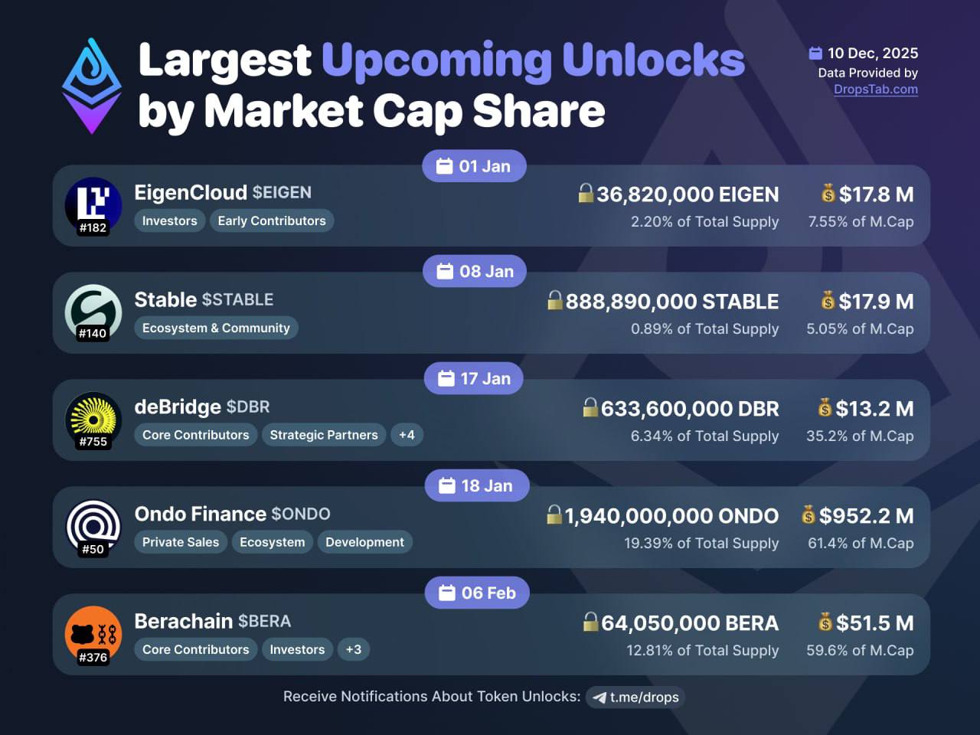
Task: Open the t.me/drops Telegram link
Action: pyautogui.click(x=635, y=697)
